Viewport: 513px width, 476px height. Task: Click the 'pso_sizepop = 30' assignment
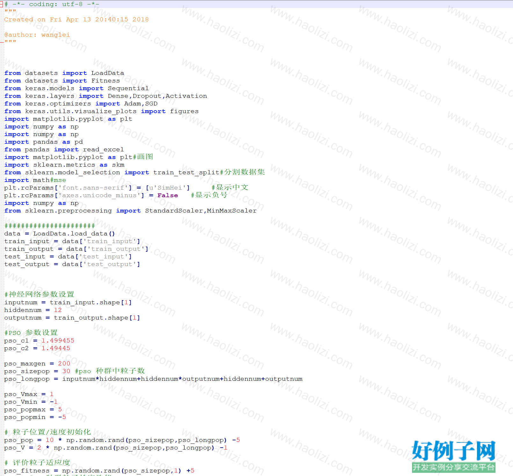(37, 371)
